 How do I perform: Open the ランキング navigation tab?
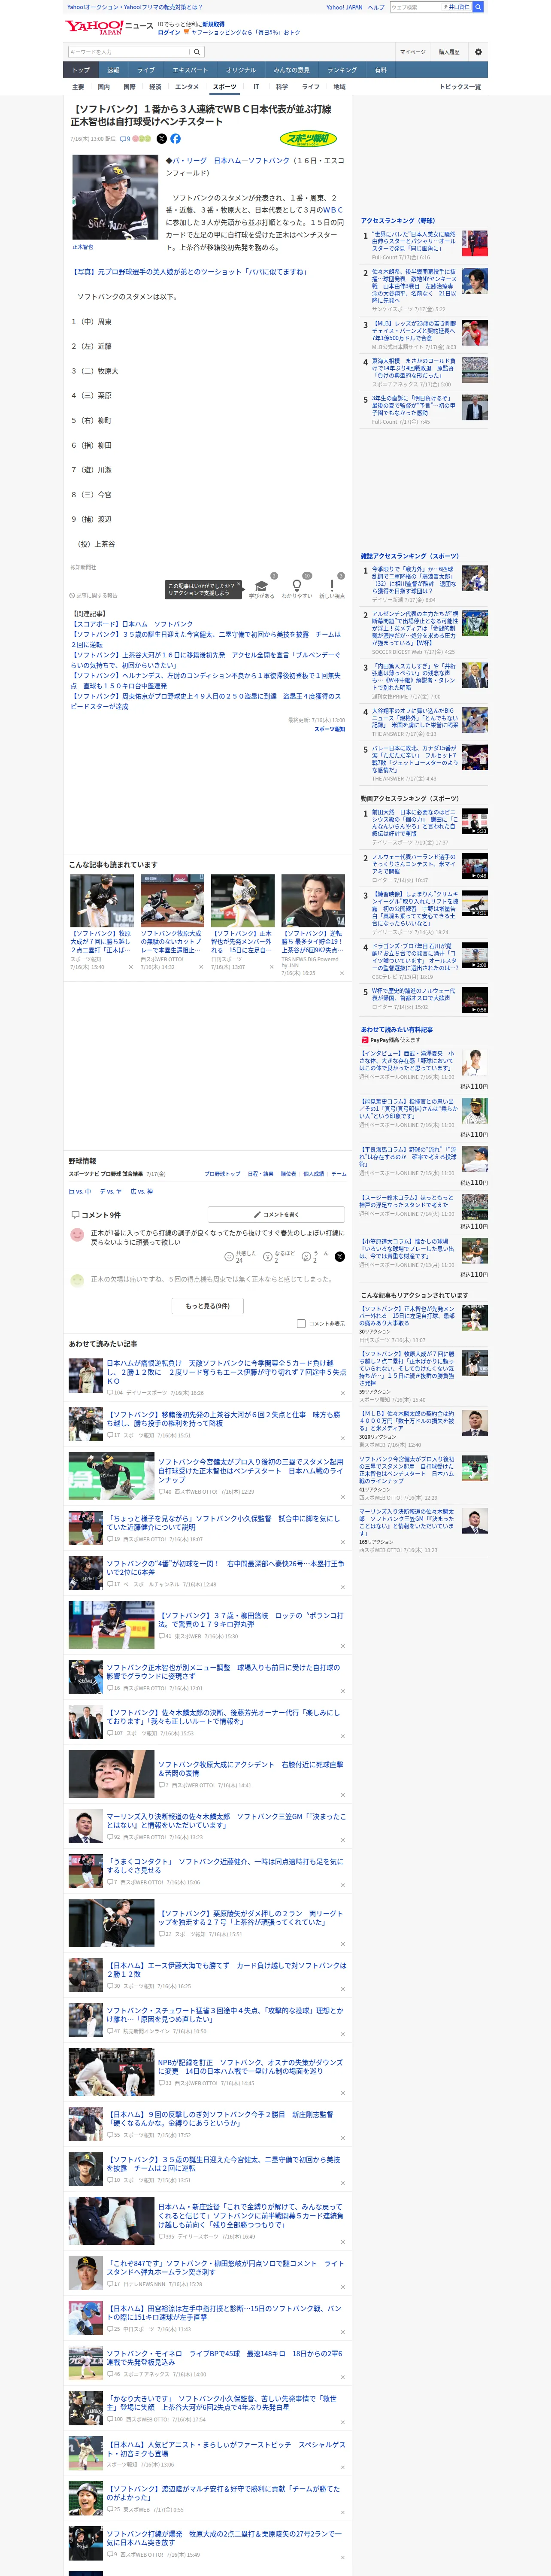pyautogui.click(x=342, y=70)
